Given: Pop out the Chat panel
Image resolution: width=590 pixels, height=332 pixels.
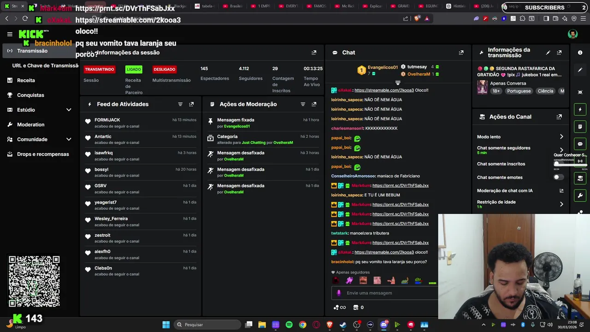Looking at the screenshot, I should click(461, 53).
